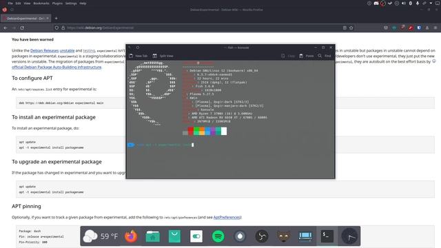Click the Bitwarden shield extension icon
The width and height of the screenshot is (441, 248).
[x=419, y=28]
